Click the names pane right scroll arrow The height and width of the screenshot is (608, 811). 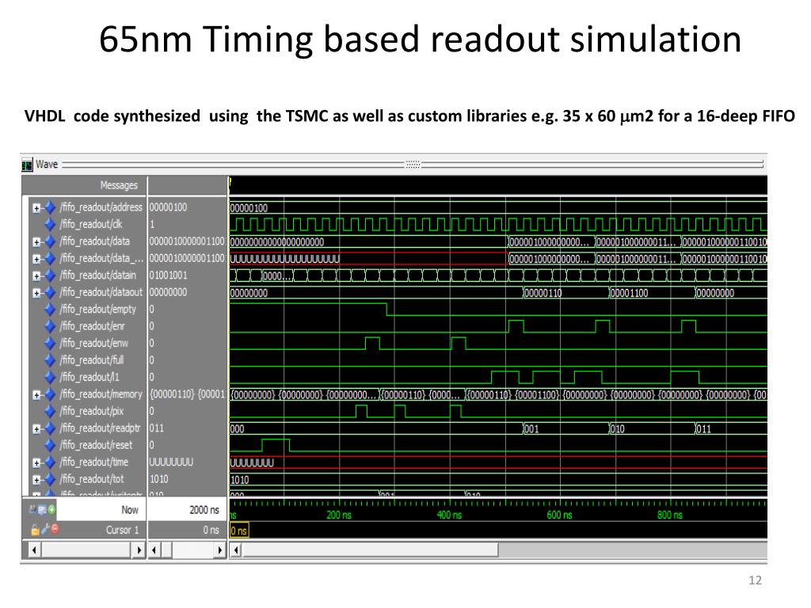point(138,550)
